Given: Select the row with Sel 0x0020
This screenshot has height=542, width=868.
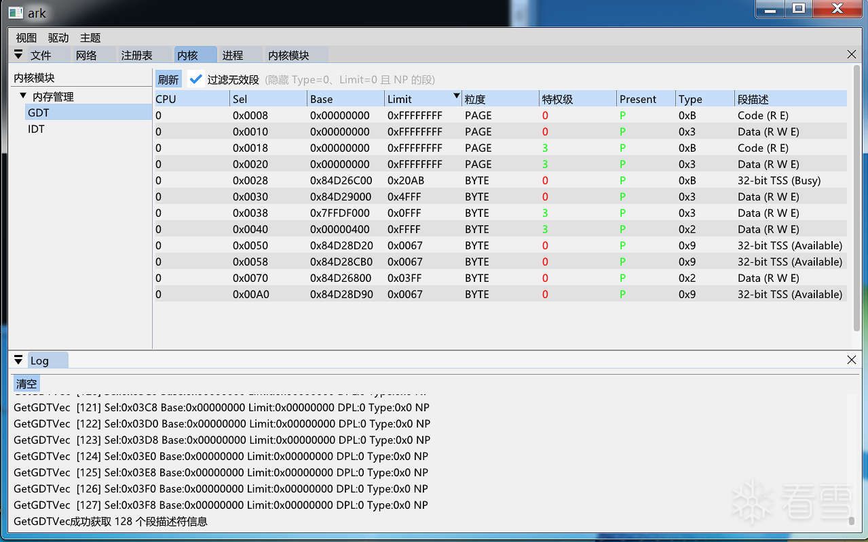Looking at the screenshot, I should (501, 164).
